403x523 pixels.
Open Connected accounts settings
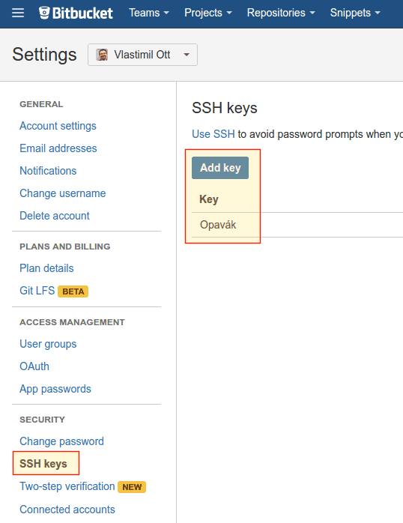[67, 510]
